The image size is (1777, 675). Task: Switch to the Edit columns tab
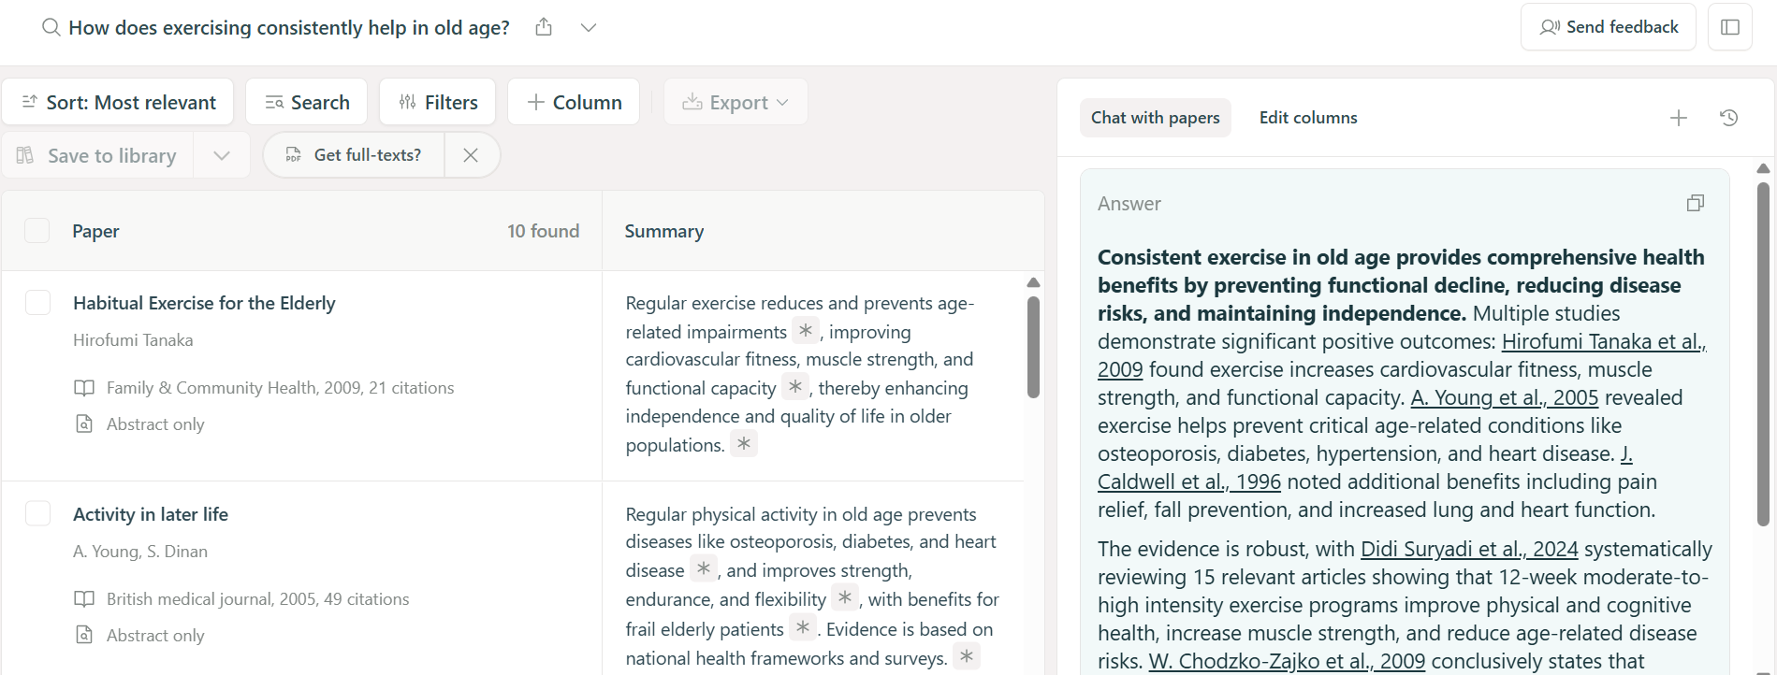pos(1307,118)
